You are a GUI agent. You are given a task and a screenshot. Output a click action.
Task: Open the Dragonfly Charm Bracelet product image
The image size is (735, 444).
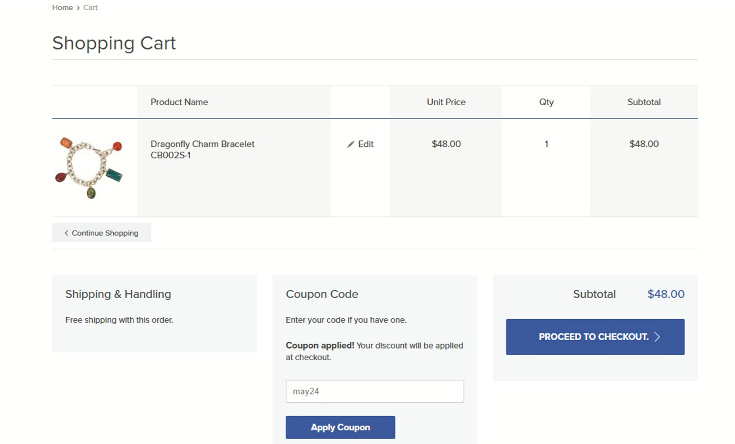89,167
